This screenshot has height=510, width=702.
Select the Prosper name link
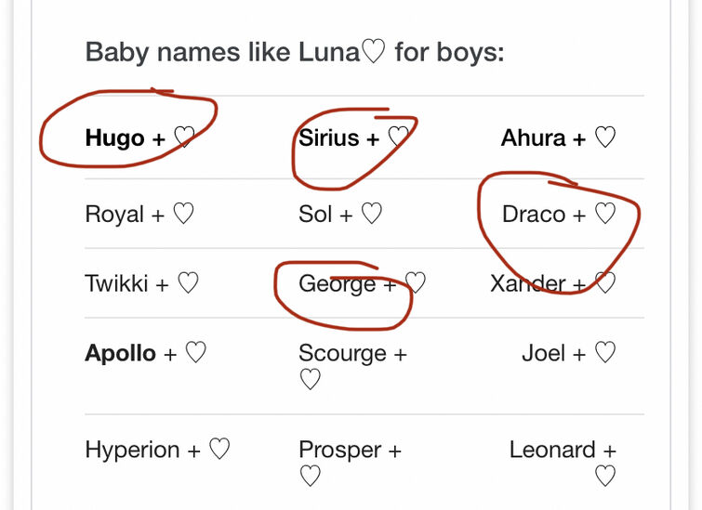pos(339,450)
